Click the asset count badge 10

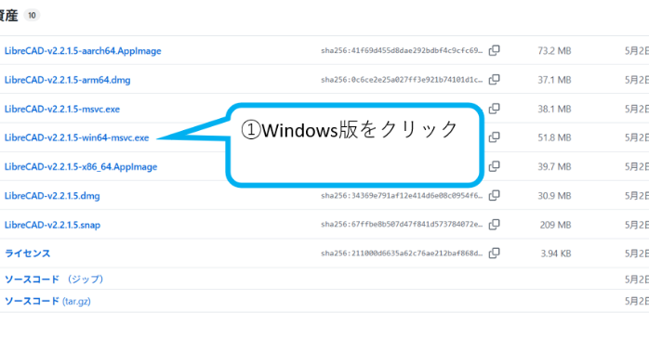32,15
